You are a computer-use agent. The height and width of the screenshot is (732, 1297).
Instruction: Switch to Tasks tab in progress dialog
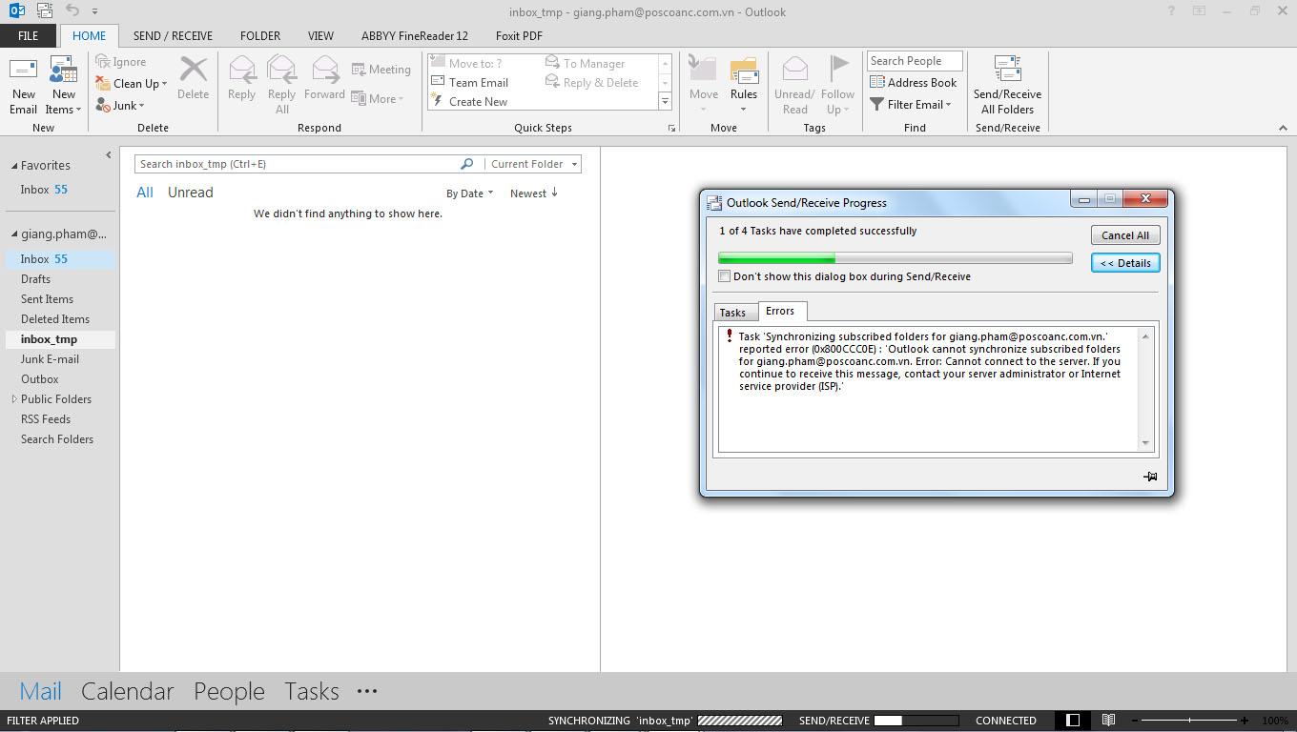[732, 313]
